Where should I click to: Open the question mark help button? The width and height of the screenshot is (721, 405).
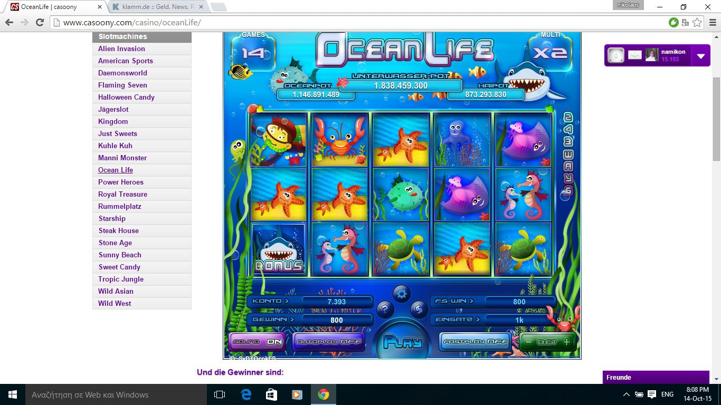385,308
